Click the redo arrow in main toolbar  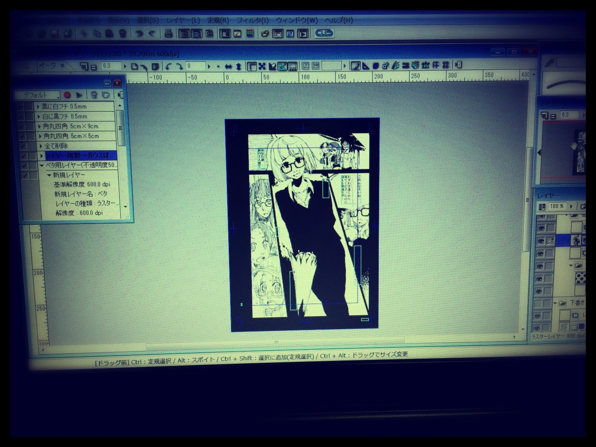point(151,34)
